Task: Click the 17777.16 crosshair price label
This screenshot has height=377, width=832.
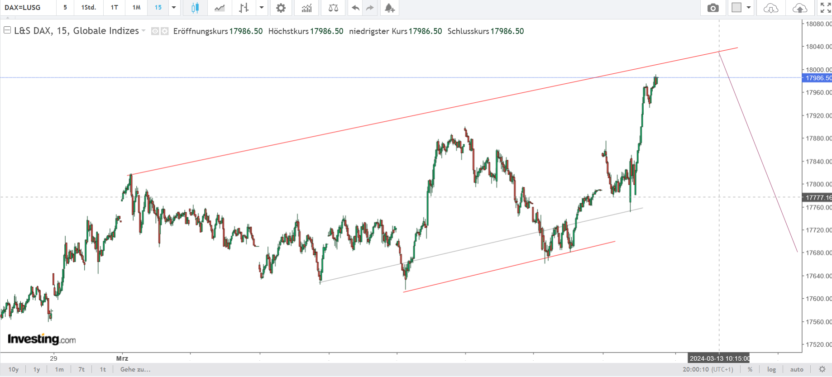Action: click(818, 197)
